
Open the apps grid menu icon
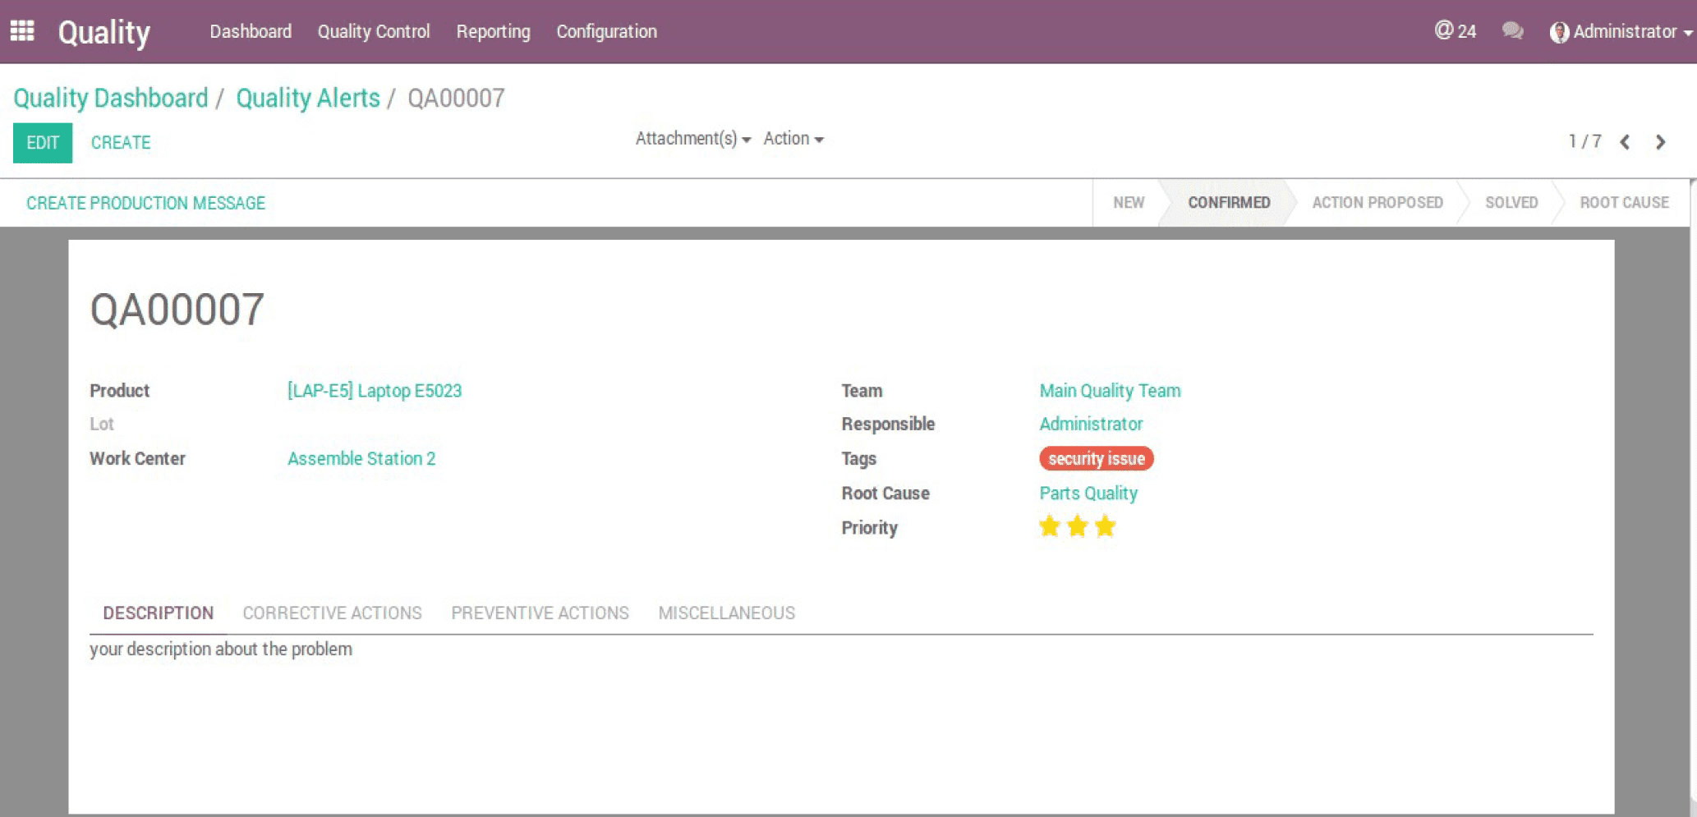point(22,30)
